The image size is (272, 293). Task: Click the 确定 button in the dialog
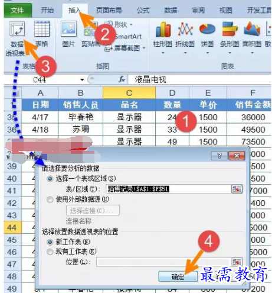pos(178,276)
